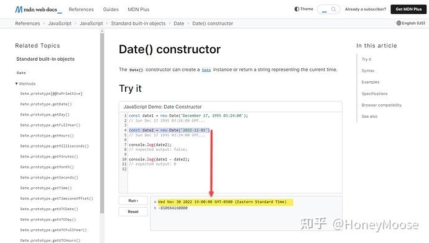Click inside the code editor area
The image size is (429, 243).
tap(235, 152)
